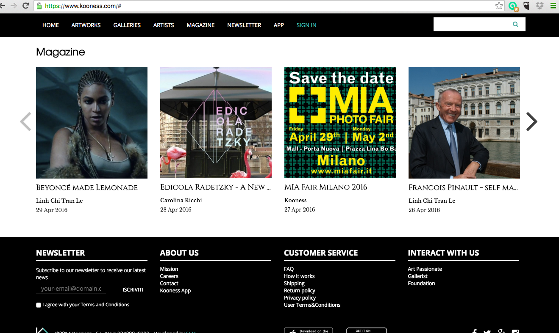
Task: Open the Dropbox browser extension
Action: tap(540, 6)
